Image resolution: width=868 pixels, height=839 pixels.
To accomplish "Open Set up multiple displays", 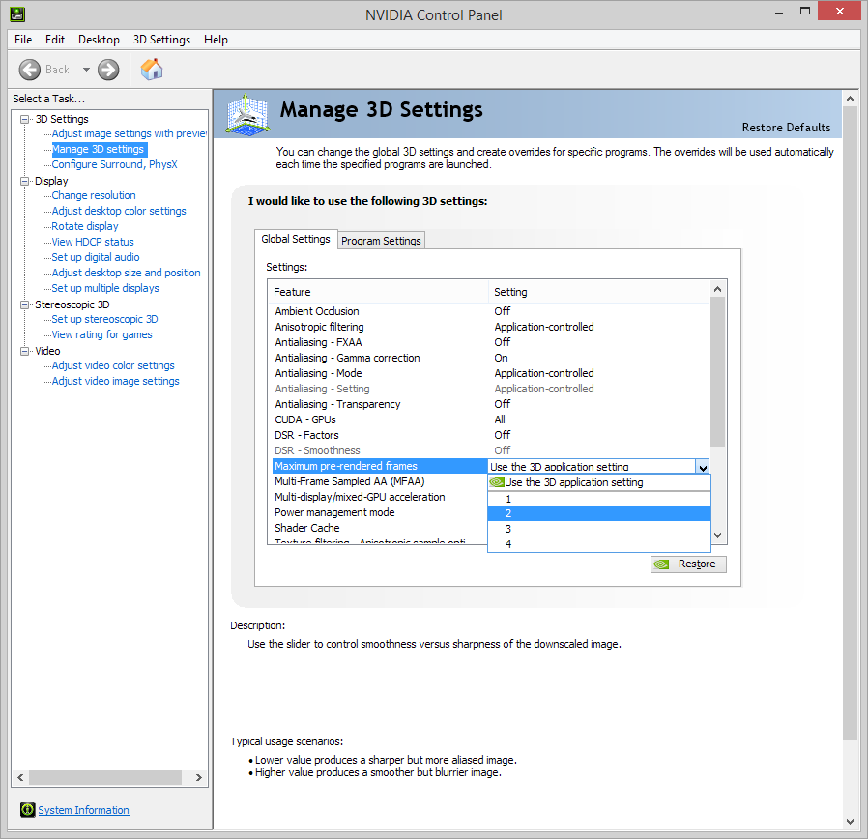I will pos(105,288).
